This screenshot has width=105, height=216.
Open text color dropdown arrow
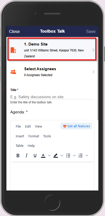coord(49,156)
